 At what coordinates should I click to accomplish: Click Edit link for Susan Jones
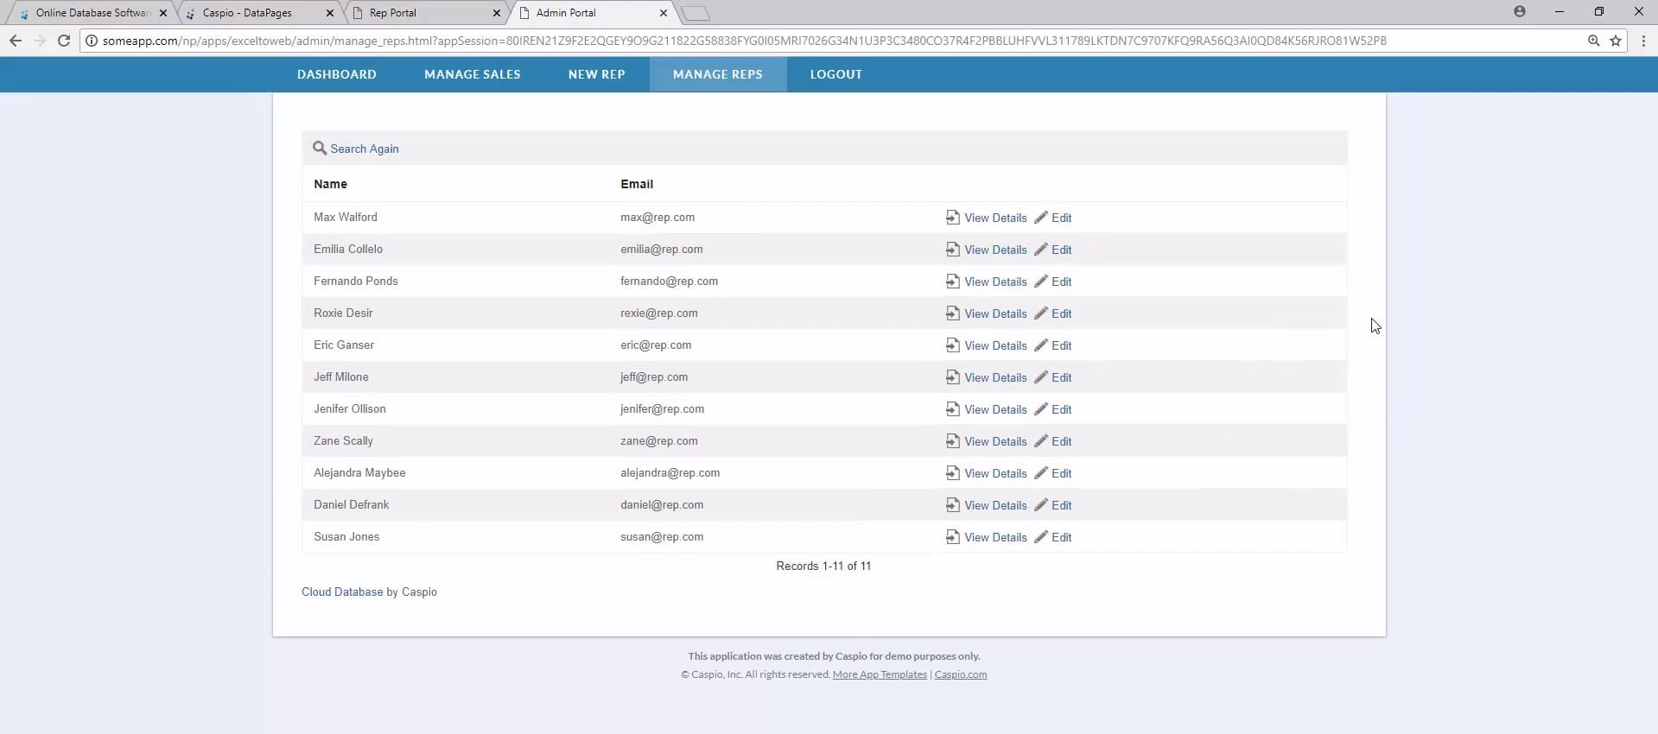click(x=1061, y=537)
